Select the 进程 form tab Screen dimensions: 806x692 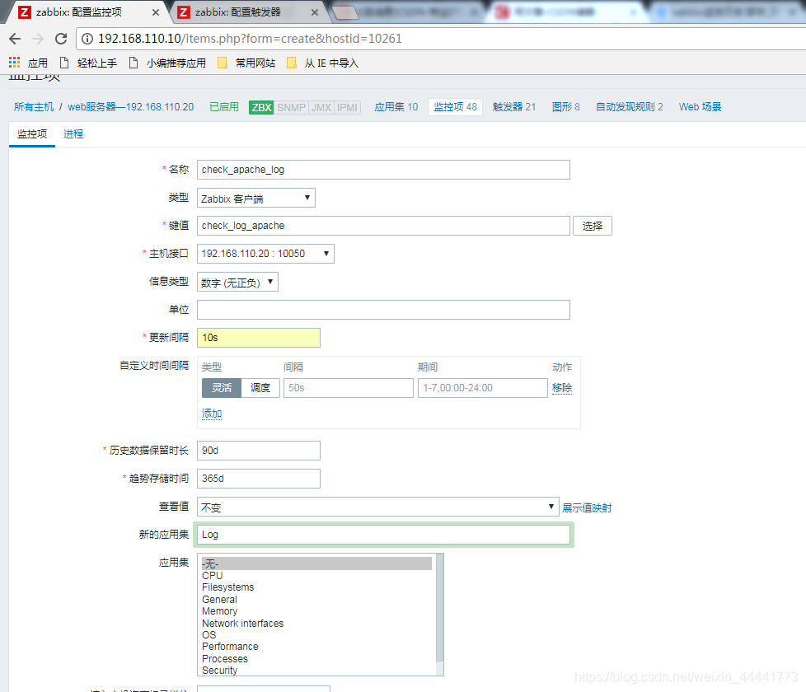click(73, 134)
